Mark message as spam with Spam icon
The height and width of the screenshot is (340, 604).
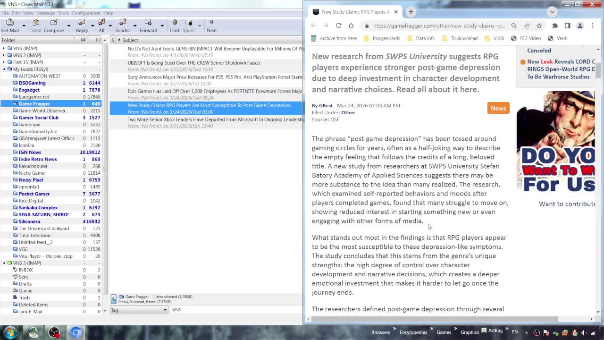188,23
